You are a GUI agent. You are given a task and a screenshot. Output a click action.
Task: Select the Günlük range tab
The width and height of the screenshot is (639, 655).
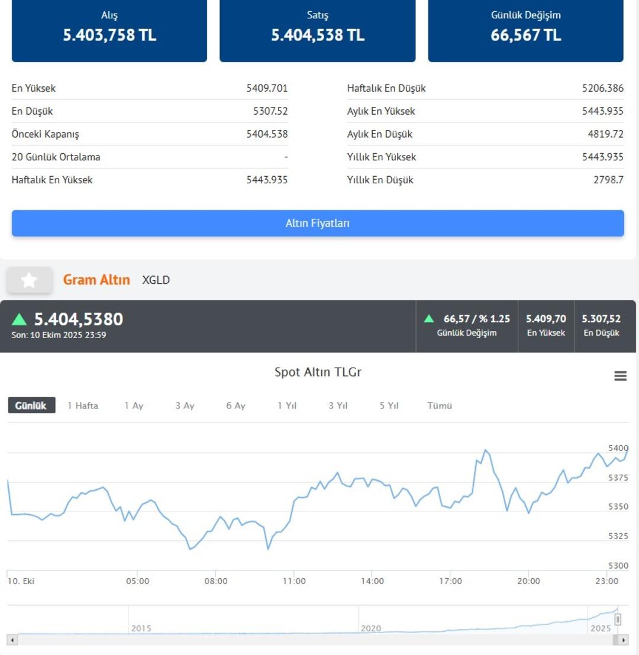[x=31, y=406]
